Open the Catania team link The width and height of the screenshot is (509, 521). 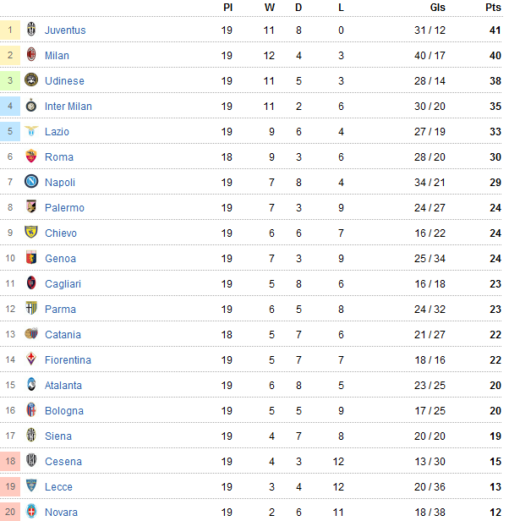pyautogui.click(x=63, y=335)
